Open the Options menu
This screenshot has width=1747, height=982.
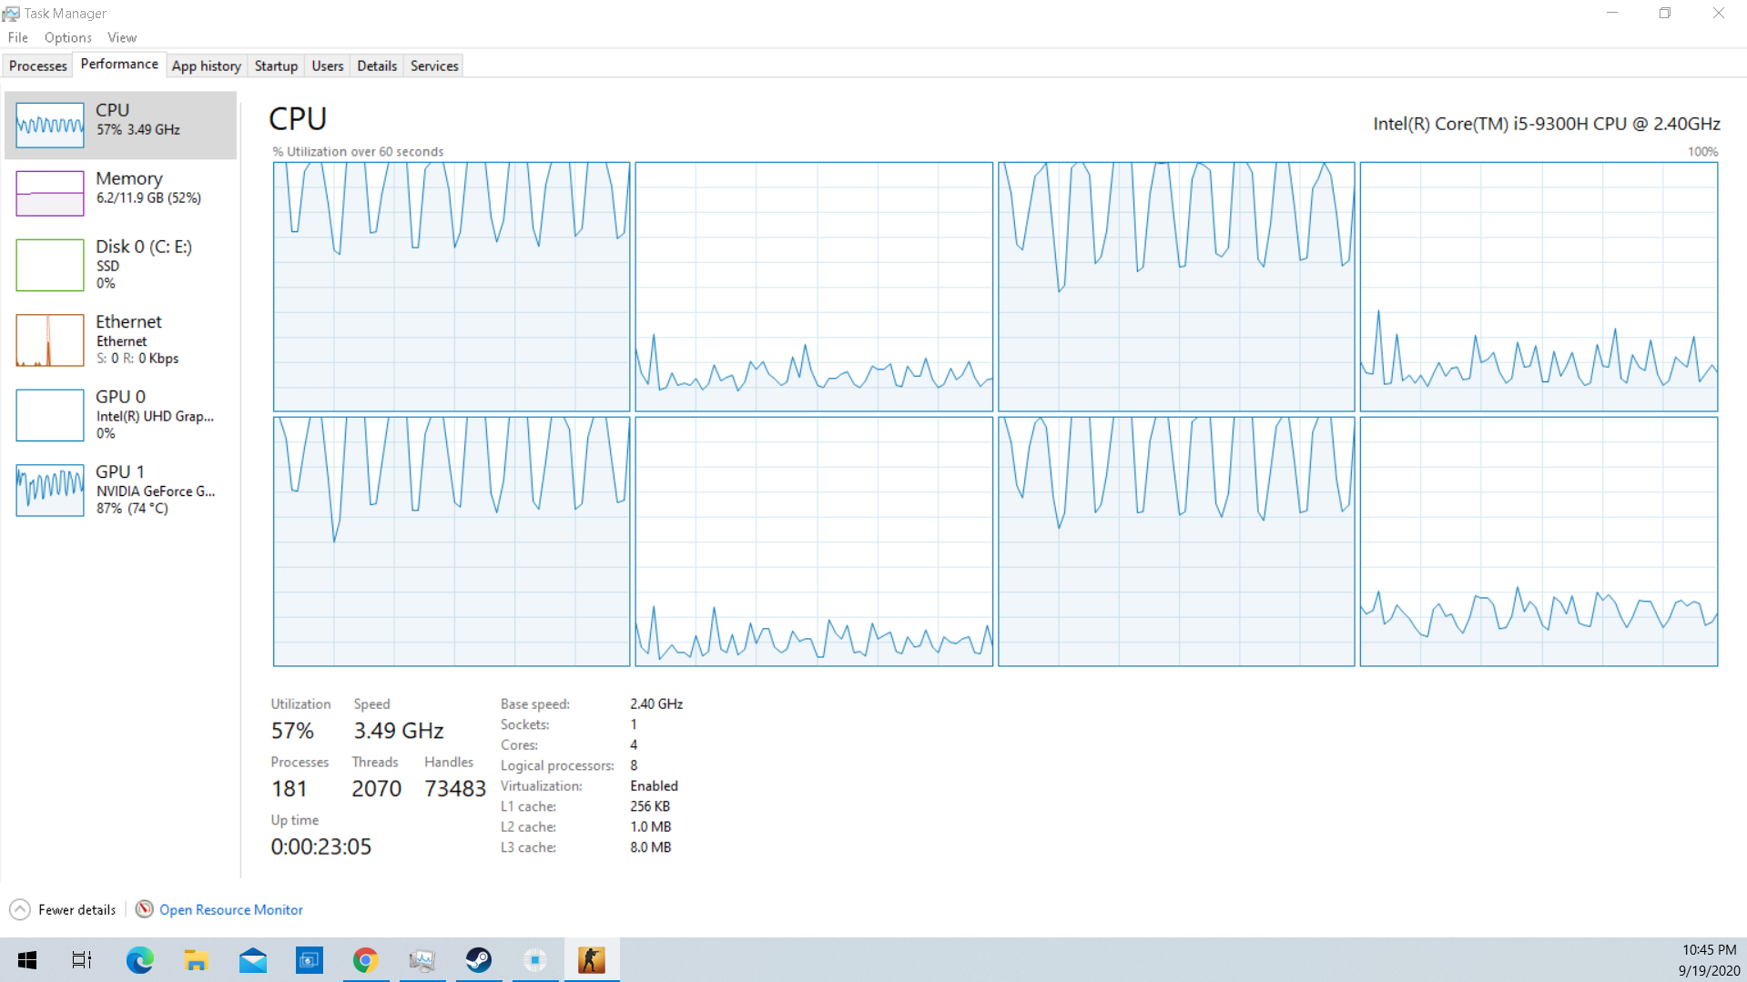pos(68,37)
